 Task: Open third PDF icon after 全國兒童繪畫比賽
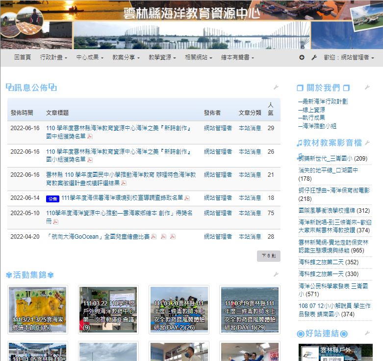pos(173,237)
